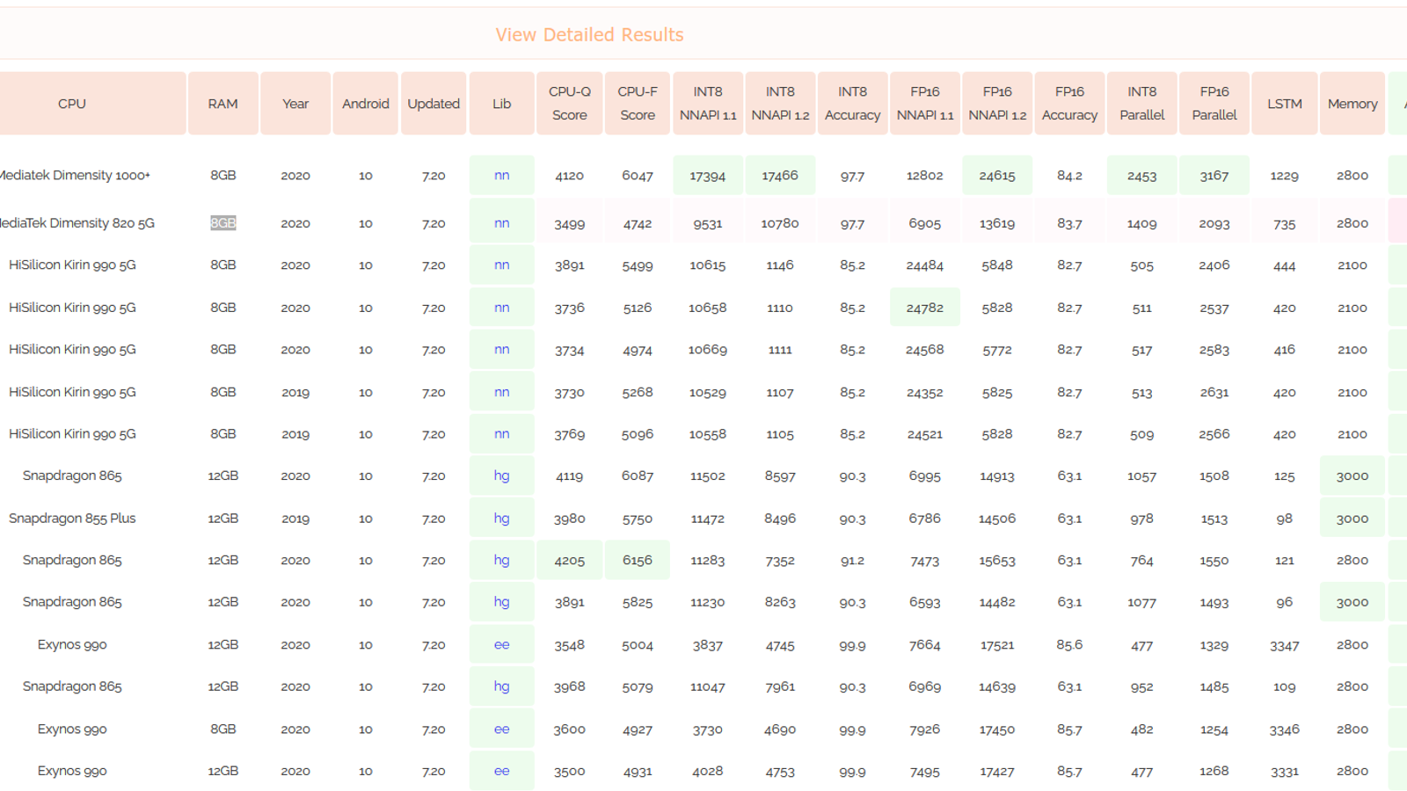The height and width of the screenshot is (791, 1407).
Task: Select the highlighted 24782 FP16 score cell
Action: 925,308
